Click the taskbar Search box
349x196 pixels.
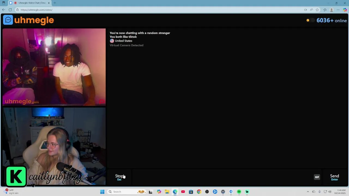pyautogui.click(x=127, y=192)
